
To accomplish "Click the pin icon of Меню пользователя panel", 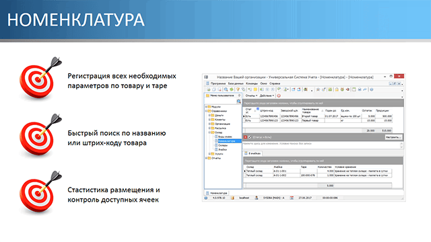I will pyautogui.click(x=239, y=95).
